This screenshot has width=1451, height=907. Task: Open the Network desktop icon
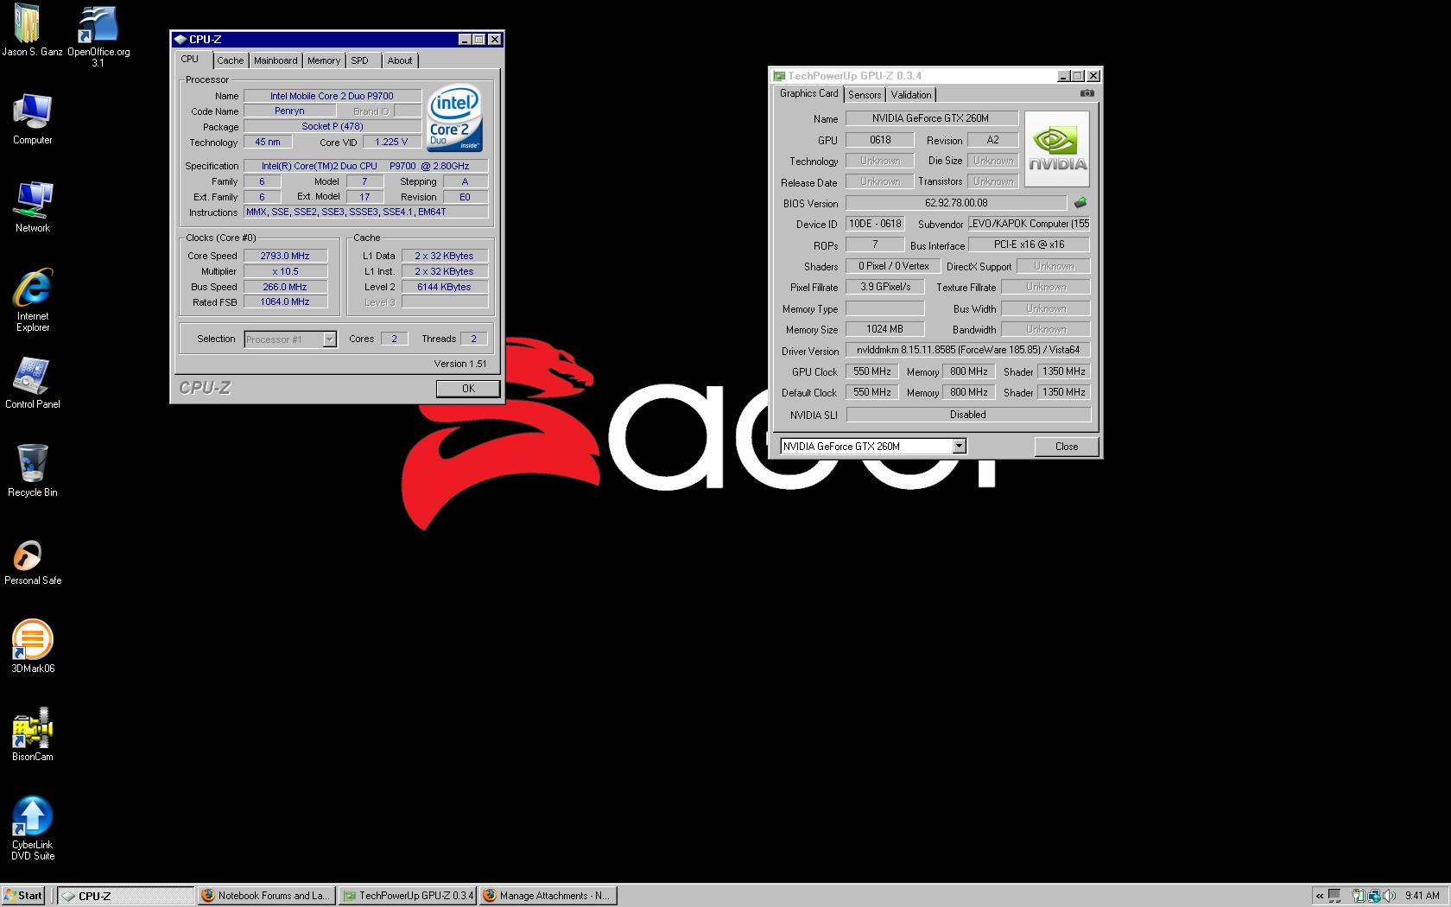pos(32,200)
